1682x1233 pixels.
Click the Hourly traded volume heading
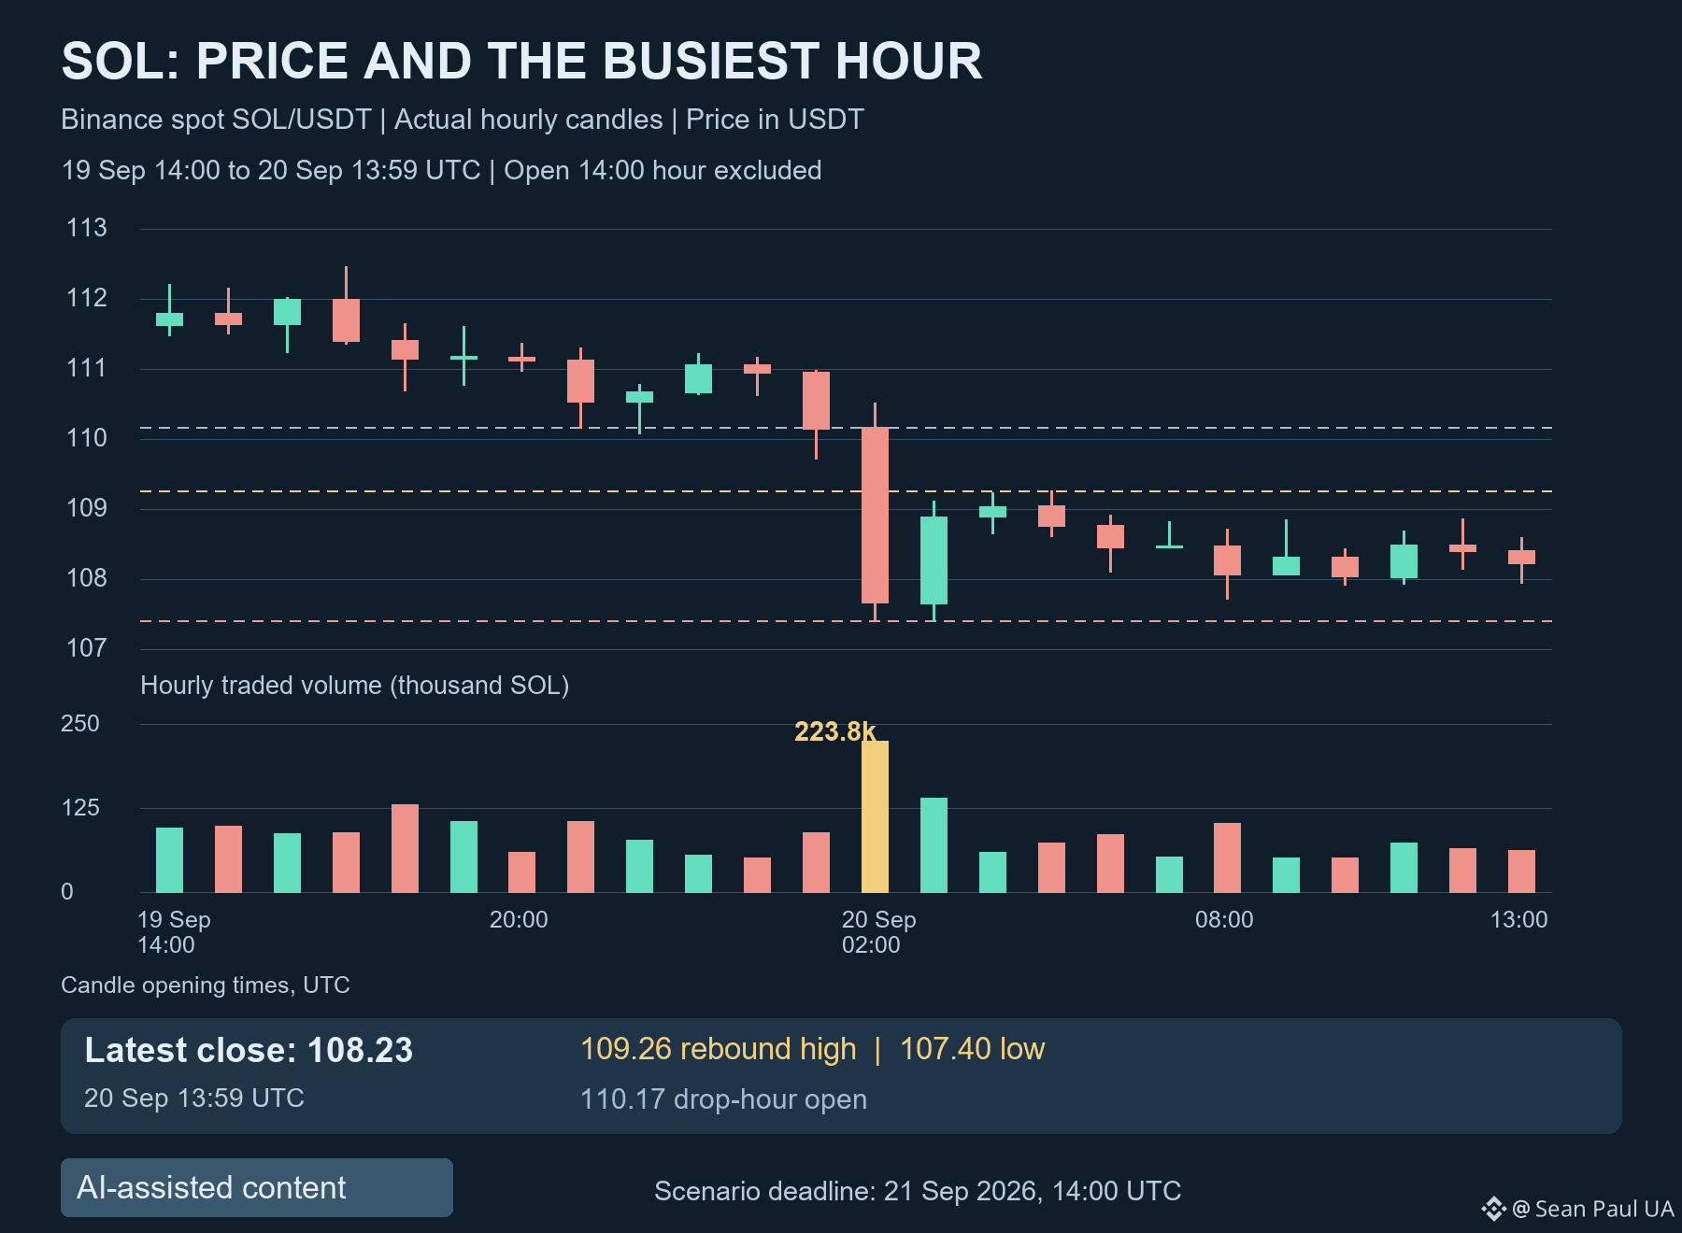pos(354,686)
